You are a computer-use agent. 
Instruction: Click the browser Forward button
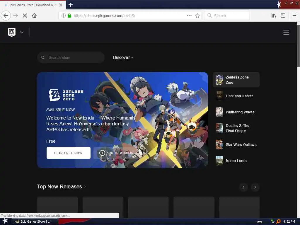tap(16, 16)
